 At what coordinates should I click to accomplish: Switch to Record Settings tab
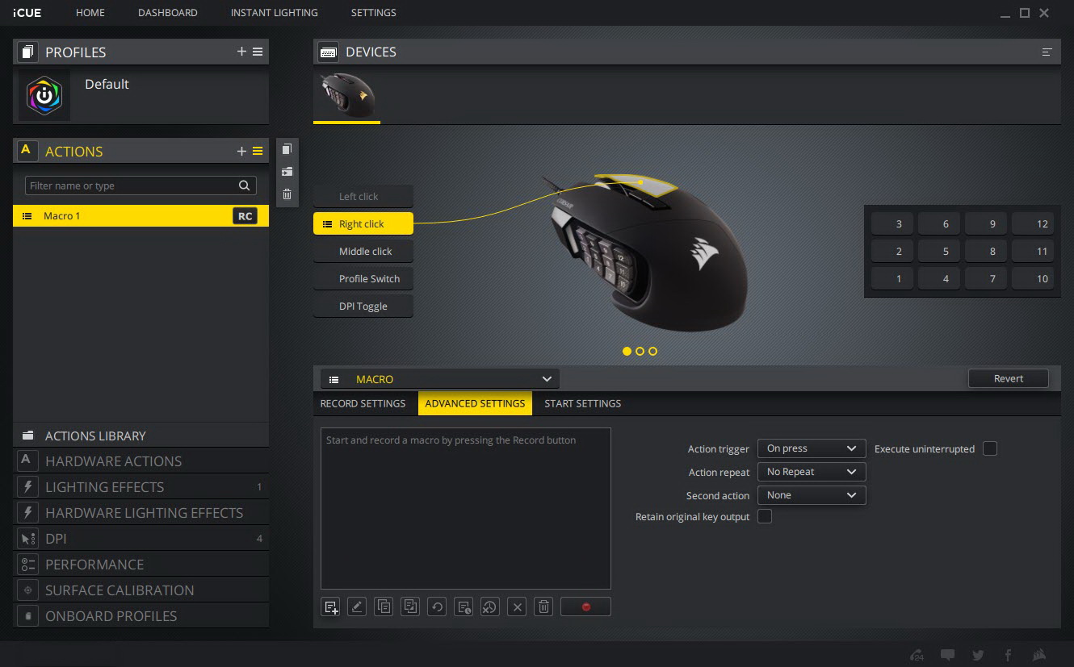click(x=363, y=403)
